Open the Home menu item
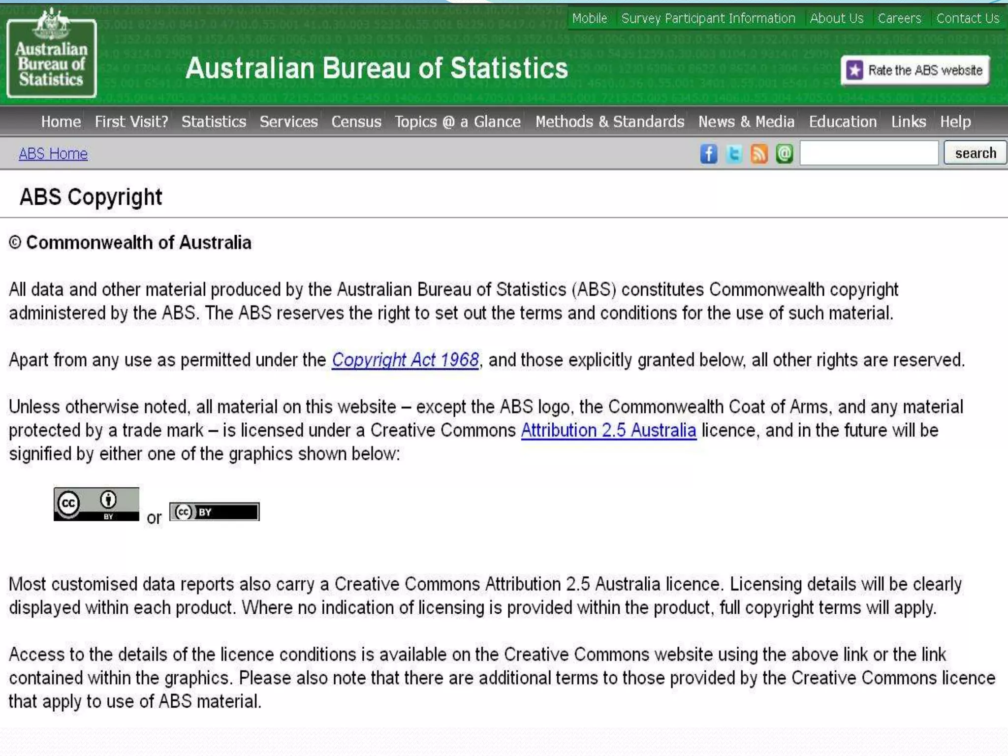The width and height of the screenshot is (1008, 756). (61, 122)
